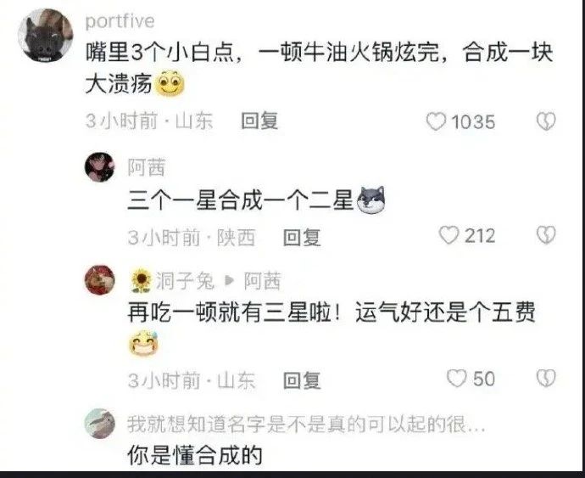Viewport: 585px width, 478px height.
Task: Open portfive username link
Action: tap(120, 21)
